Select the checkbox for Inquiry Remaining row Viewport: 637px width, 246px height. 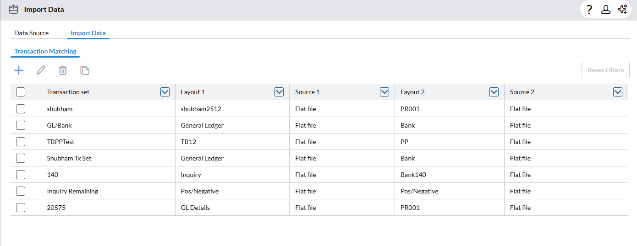(21, 191)
